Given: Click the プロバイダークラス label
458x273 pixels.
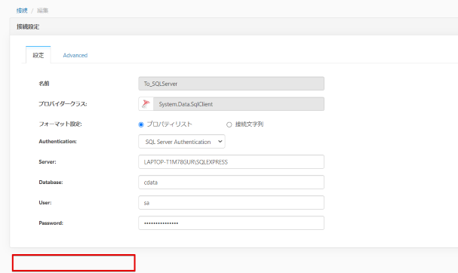Looking at the screenshot, I should tap(63, 104).
